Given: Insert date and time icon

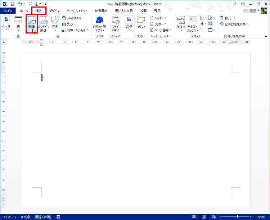Looking at the screenshot, I should click(210, 24).
